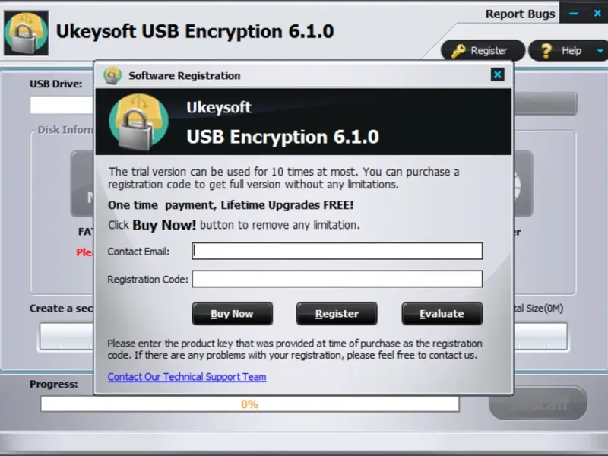
Task: Click the Buy Now button
Action: point(233,314)
